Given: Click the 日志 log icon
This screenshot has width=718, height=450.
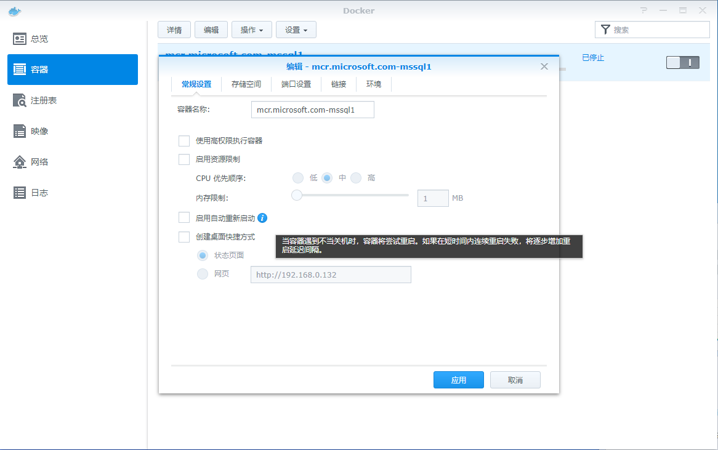Looking at the screenshot, I should 20,193.
